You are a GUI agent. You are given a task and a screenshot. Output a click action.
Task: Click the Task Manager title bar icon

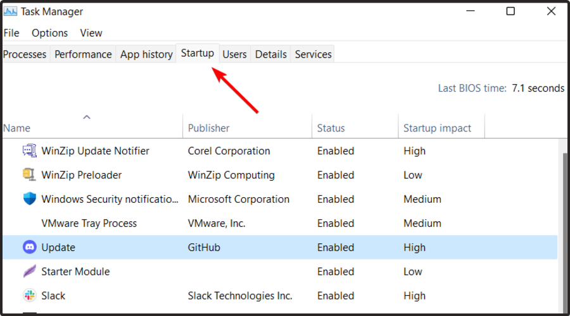click(11, 11)
